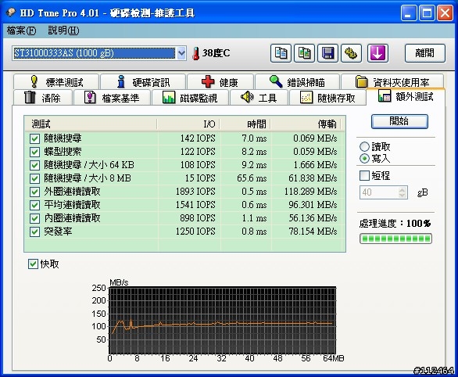Toggle 隨機搜尋 / 大小 64 KB checkbox
The height and width of the screenshot is (377, 458).
click(34, 165)
